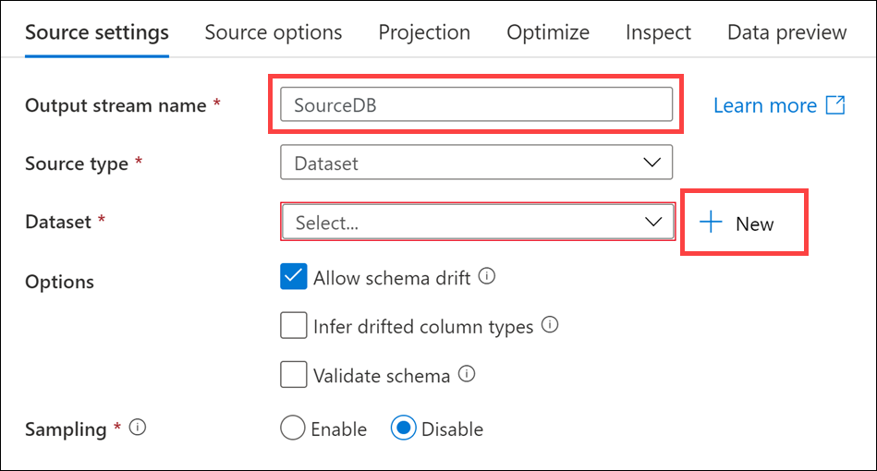Click the info icon beside Validate schema

tap(467, 373)
